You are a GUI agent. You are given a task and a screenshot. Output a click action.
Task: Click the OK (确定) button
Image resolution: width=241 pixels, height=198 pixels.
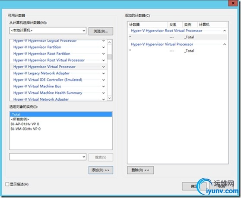pyautogui.click(x=194, y=186)
